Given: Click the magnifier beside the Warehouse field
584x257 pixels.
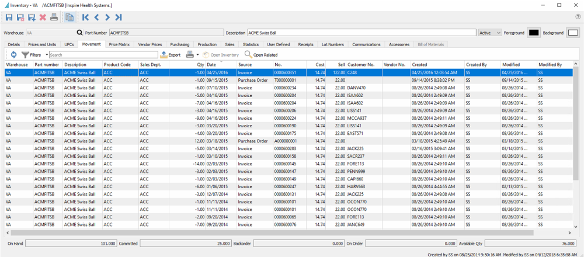Looking at the screenshot, I should [x=80, y=33].
